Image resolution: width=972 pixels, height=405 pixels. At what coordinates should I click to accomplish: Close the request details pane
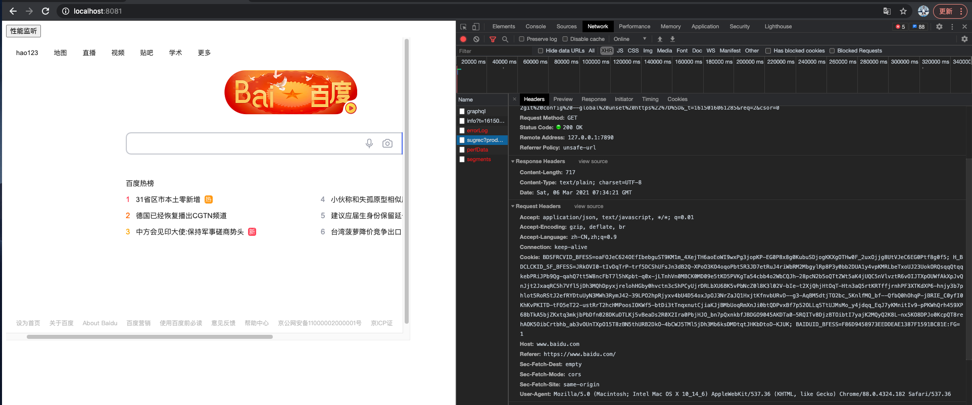click(514, 99)
